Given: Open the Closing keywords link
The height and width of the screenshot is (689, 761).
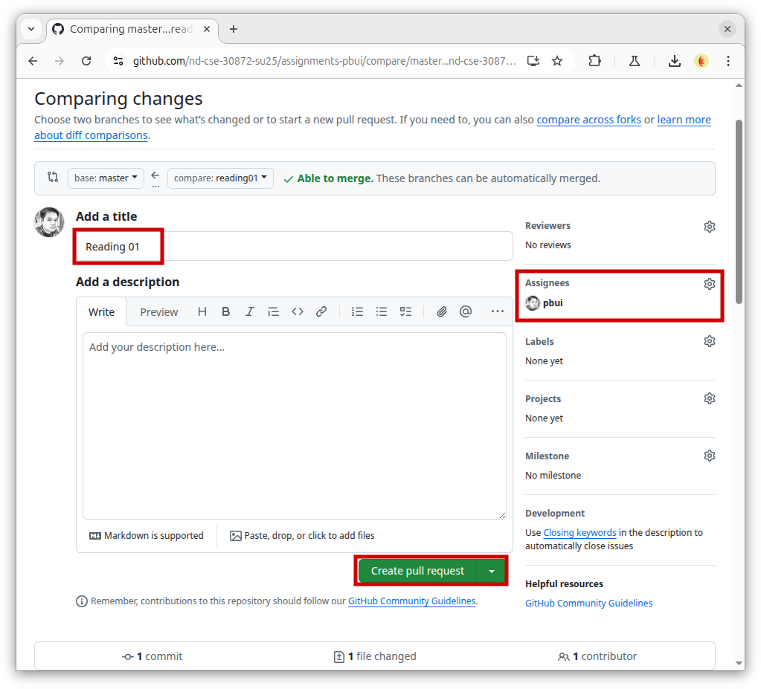Looking at the screenshot, I should tap(579, 533).
